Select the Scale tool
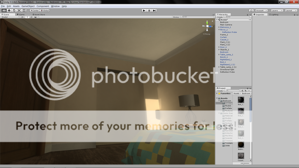 (x=19, y=10)
